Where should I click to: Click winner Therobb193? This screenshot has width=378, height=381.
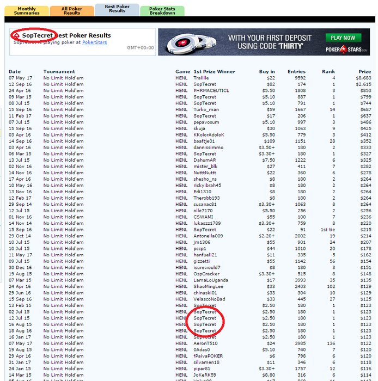click(x=206, y=198)
